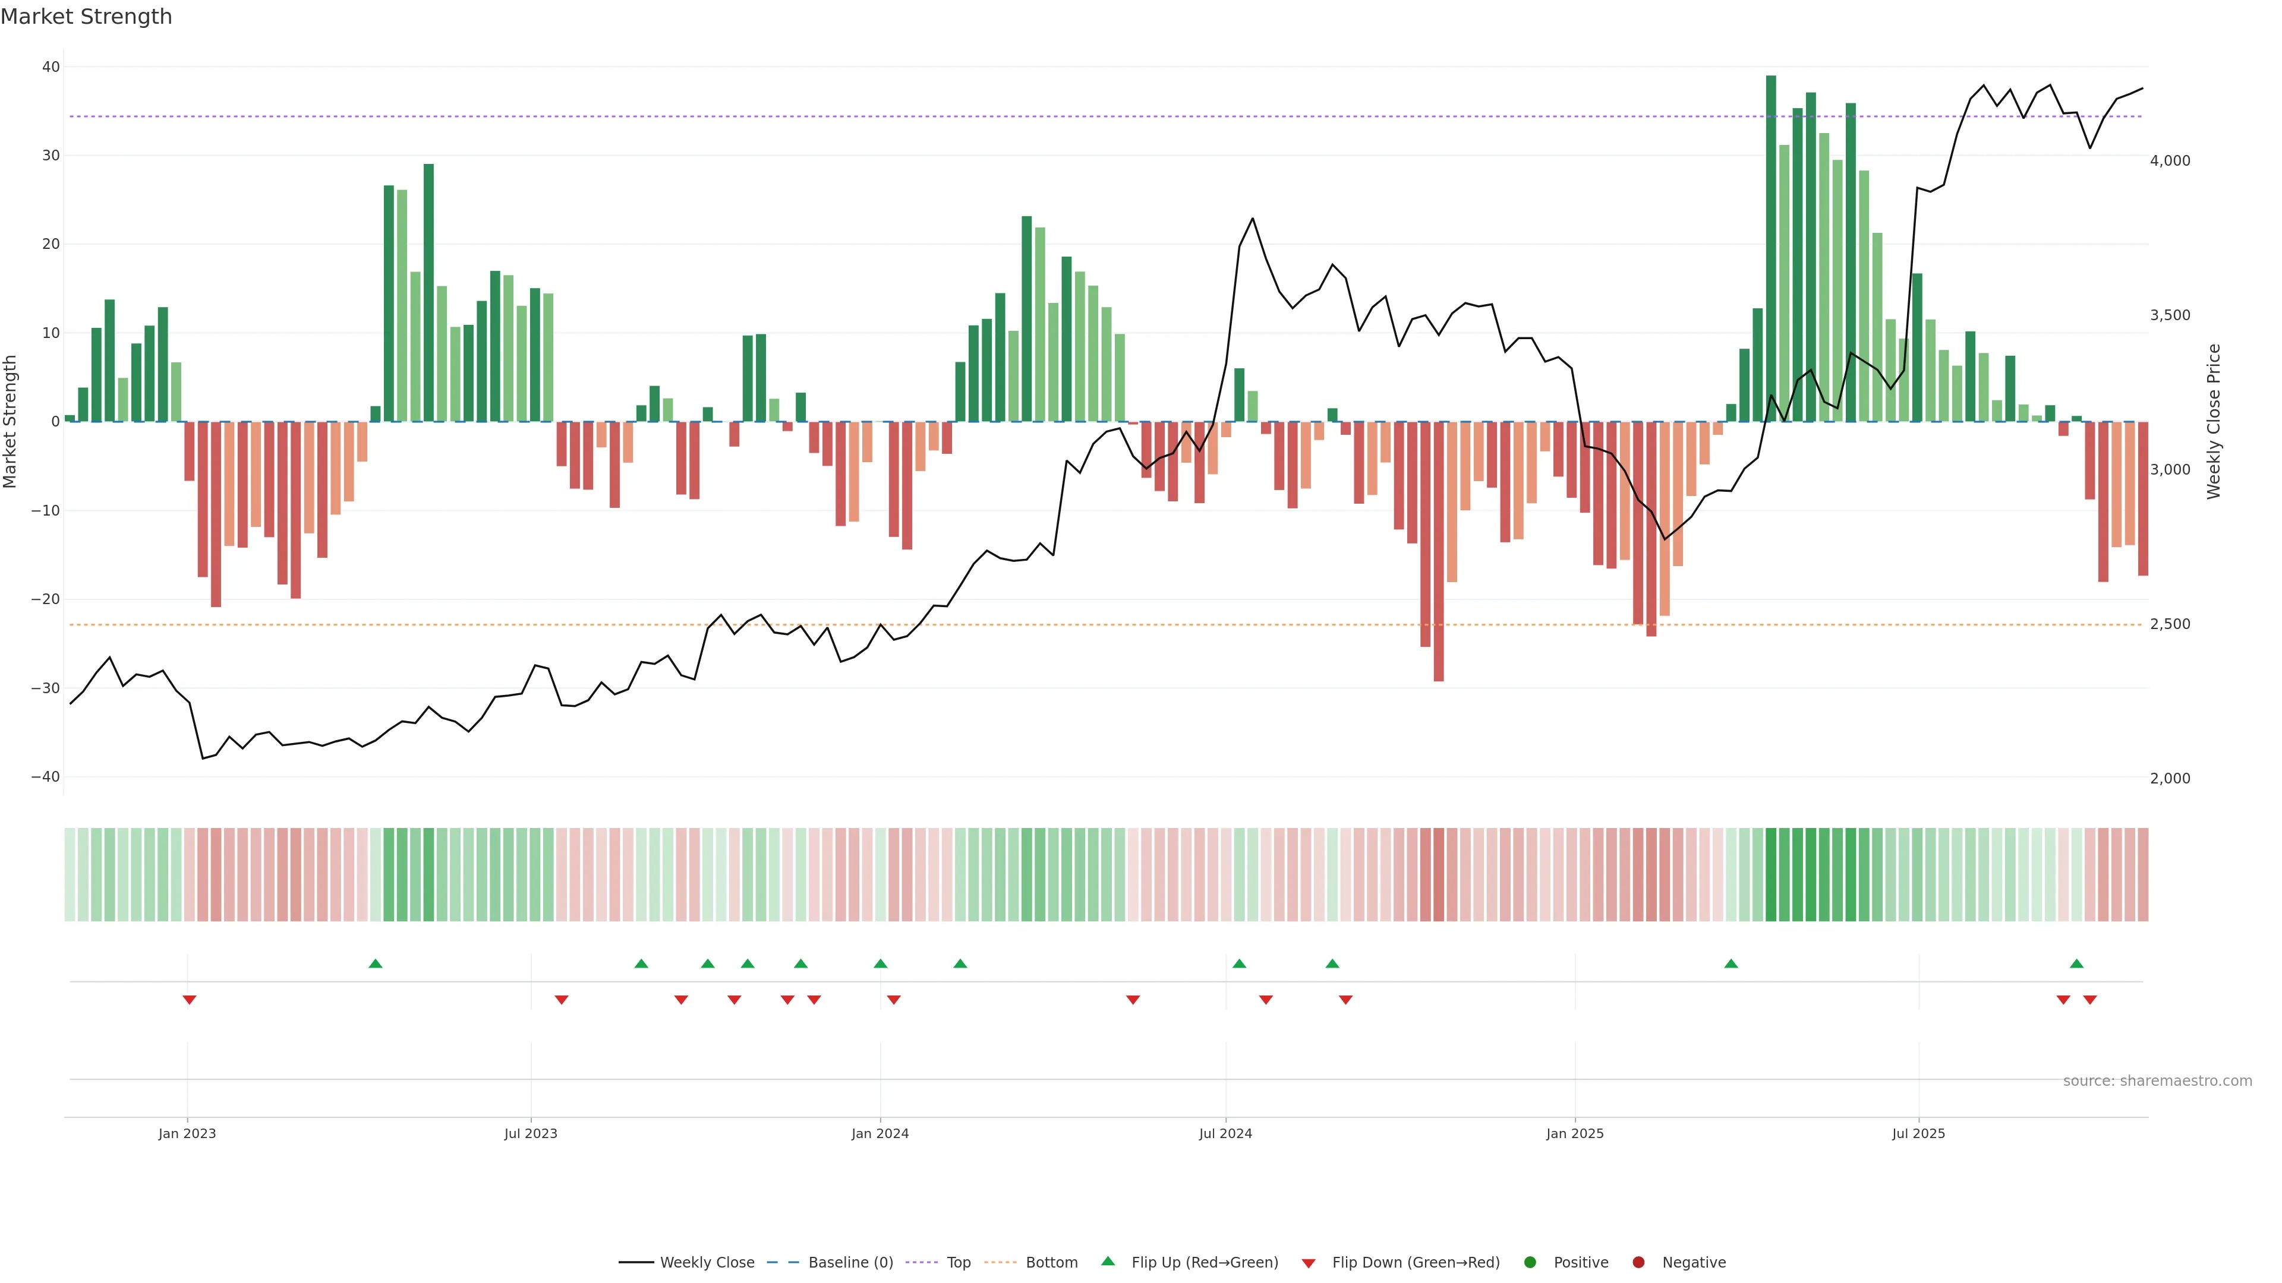Screen dimensions: 2282x1283
Task: Click the green Flip Up triangle legend icon
Action: click(1107, 1261)
